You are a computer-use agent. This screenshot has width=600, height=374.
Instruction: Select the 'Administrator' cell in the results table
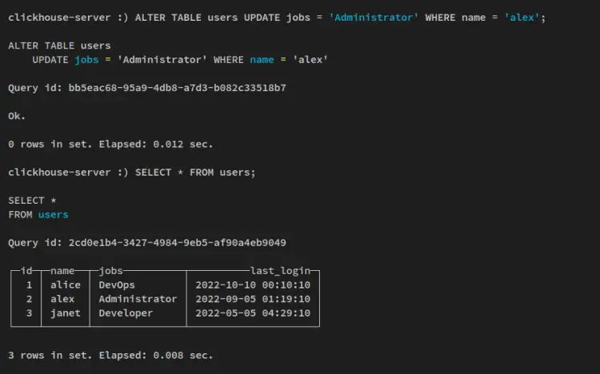point(138,299)
